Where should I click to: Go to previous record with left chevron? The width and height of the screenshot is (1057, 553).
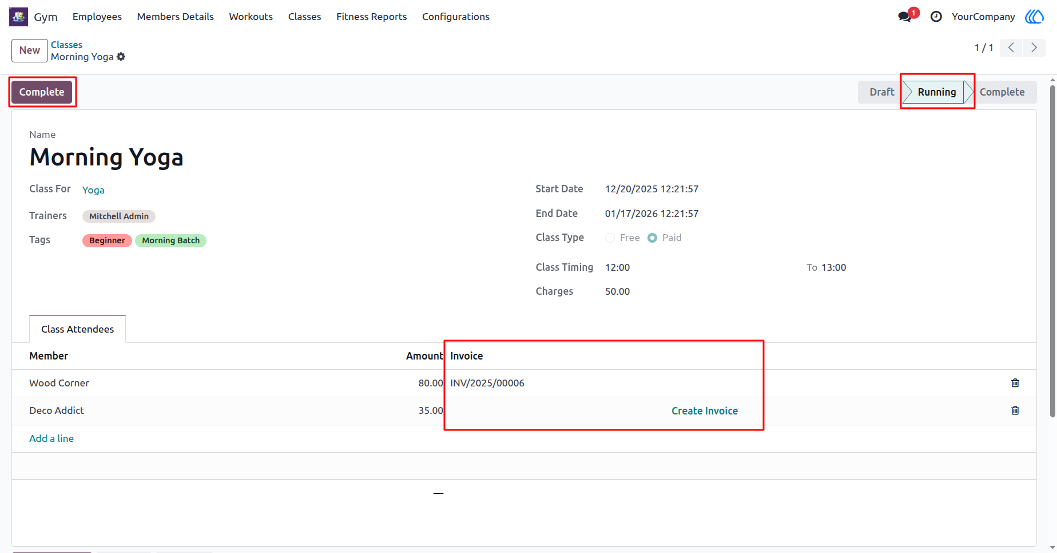[1011, 48]
